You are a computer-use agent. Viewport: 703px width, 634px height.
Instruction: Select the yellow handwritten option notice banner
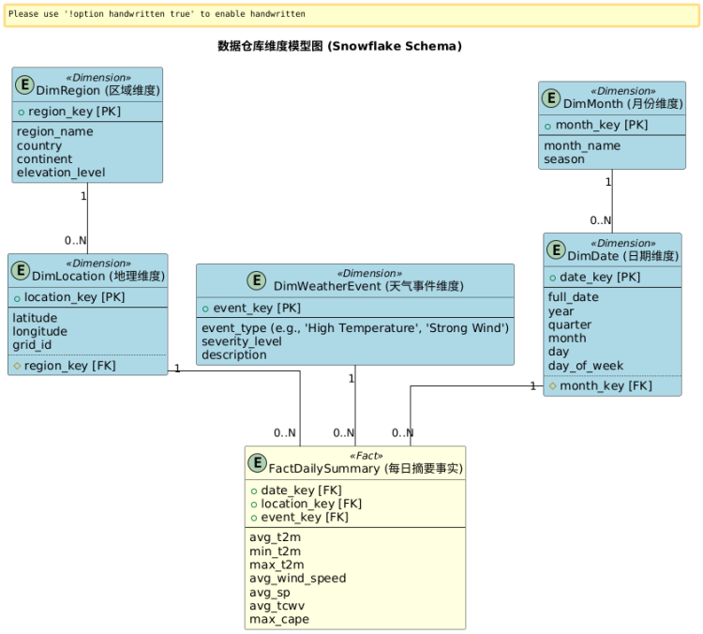click(351, 15)
